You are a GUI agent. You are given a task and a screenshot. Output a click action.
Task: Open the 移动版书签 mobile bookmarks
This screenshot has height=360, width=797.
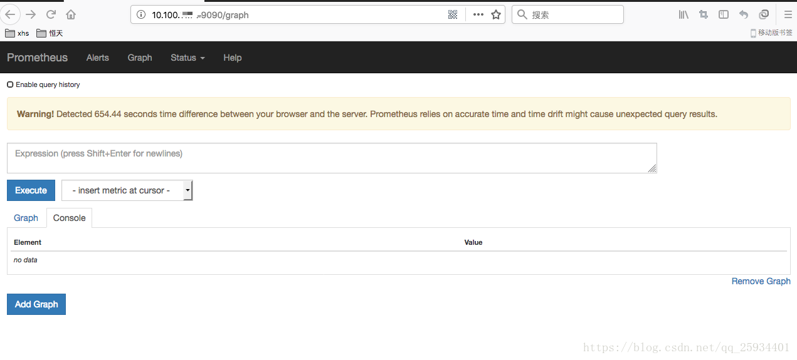tap(771, 33)
